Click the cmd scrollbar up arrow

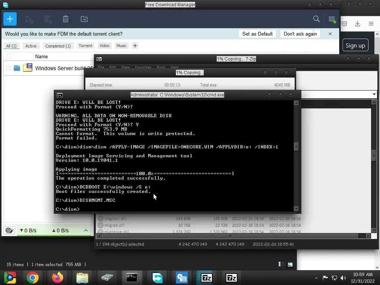coord(296,103)
